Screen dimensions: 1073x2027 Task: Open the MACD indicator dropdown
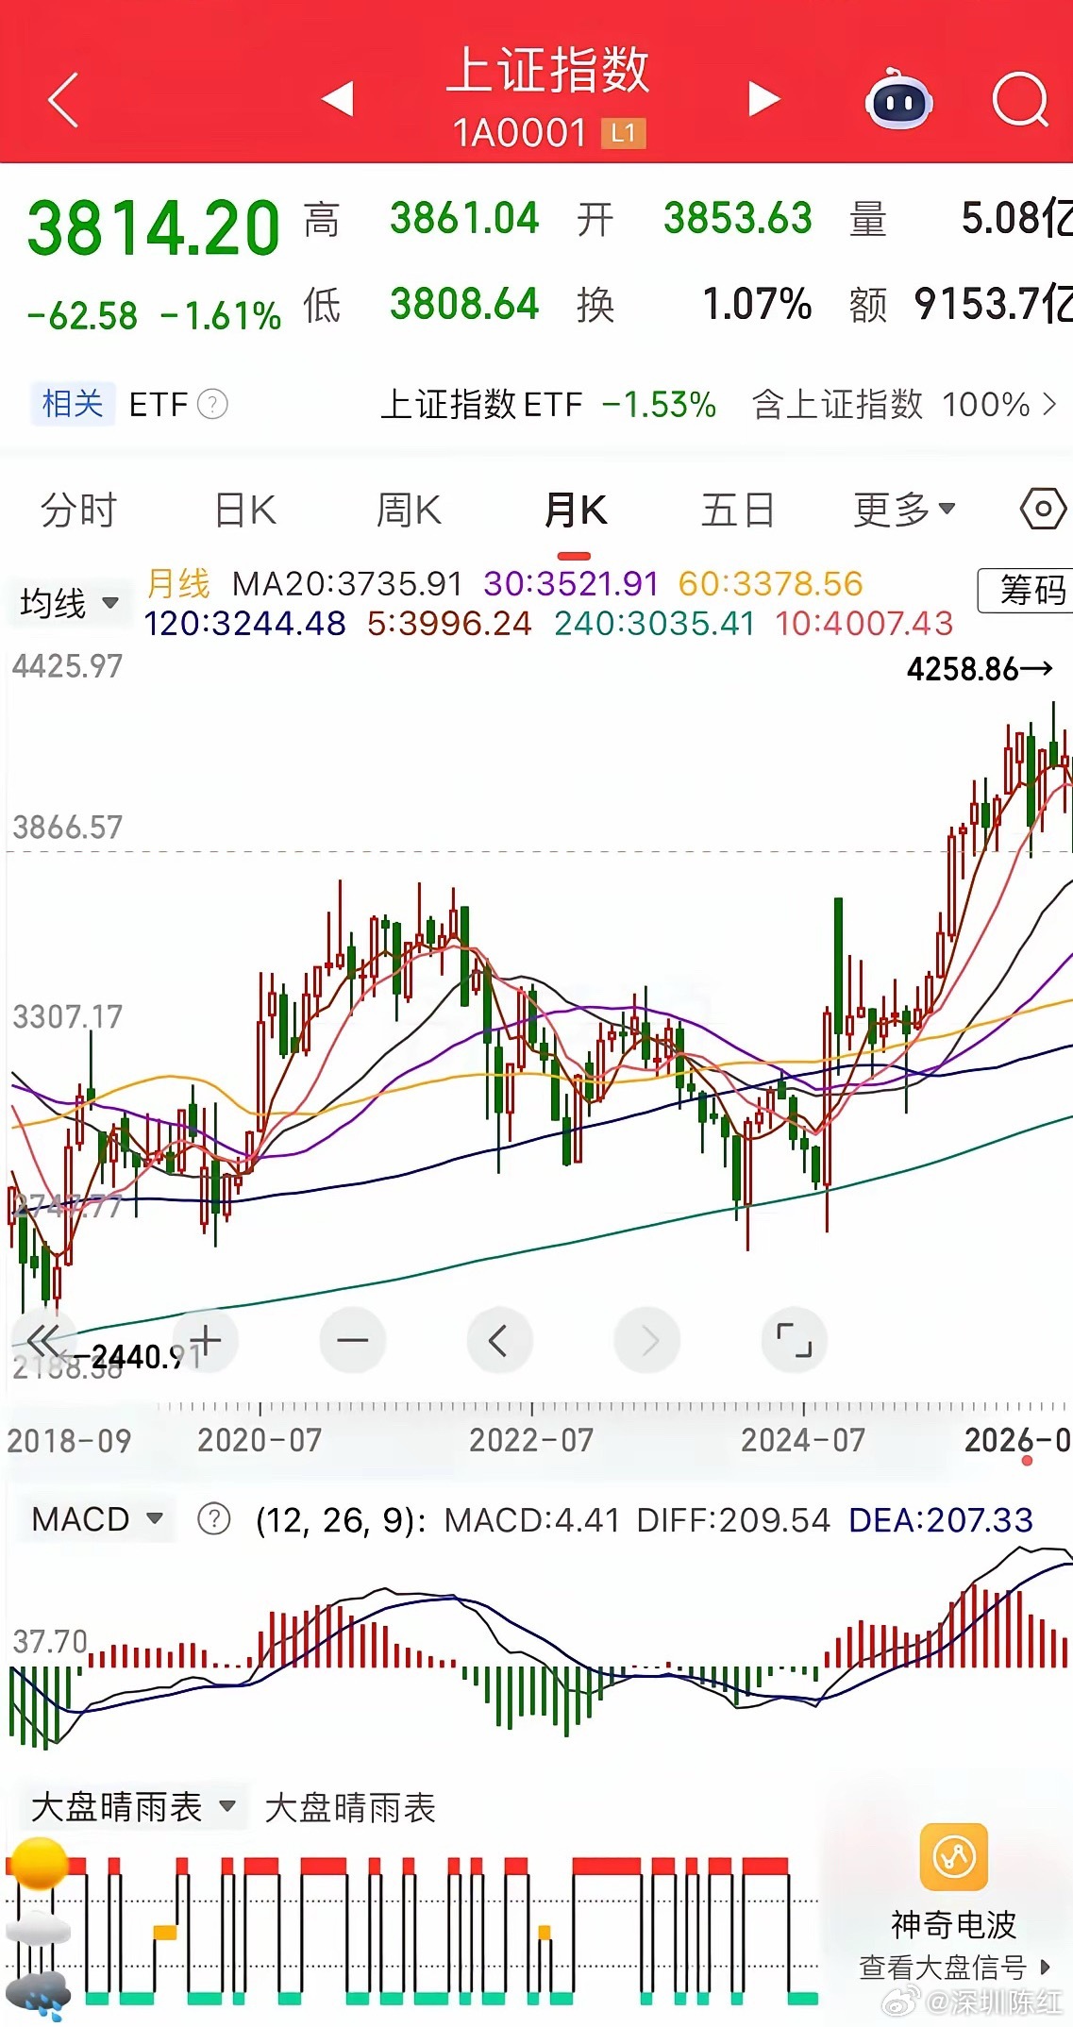click(97, 1519)
